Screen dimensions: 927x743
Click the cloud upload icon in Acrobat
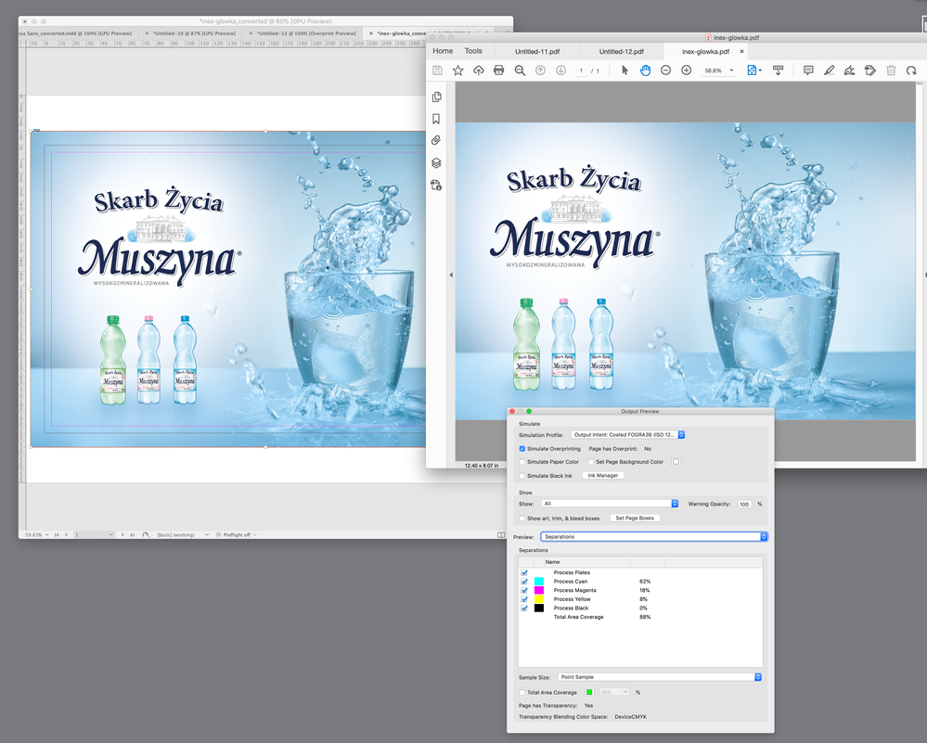(478, 70)
